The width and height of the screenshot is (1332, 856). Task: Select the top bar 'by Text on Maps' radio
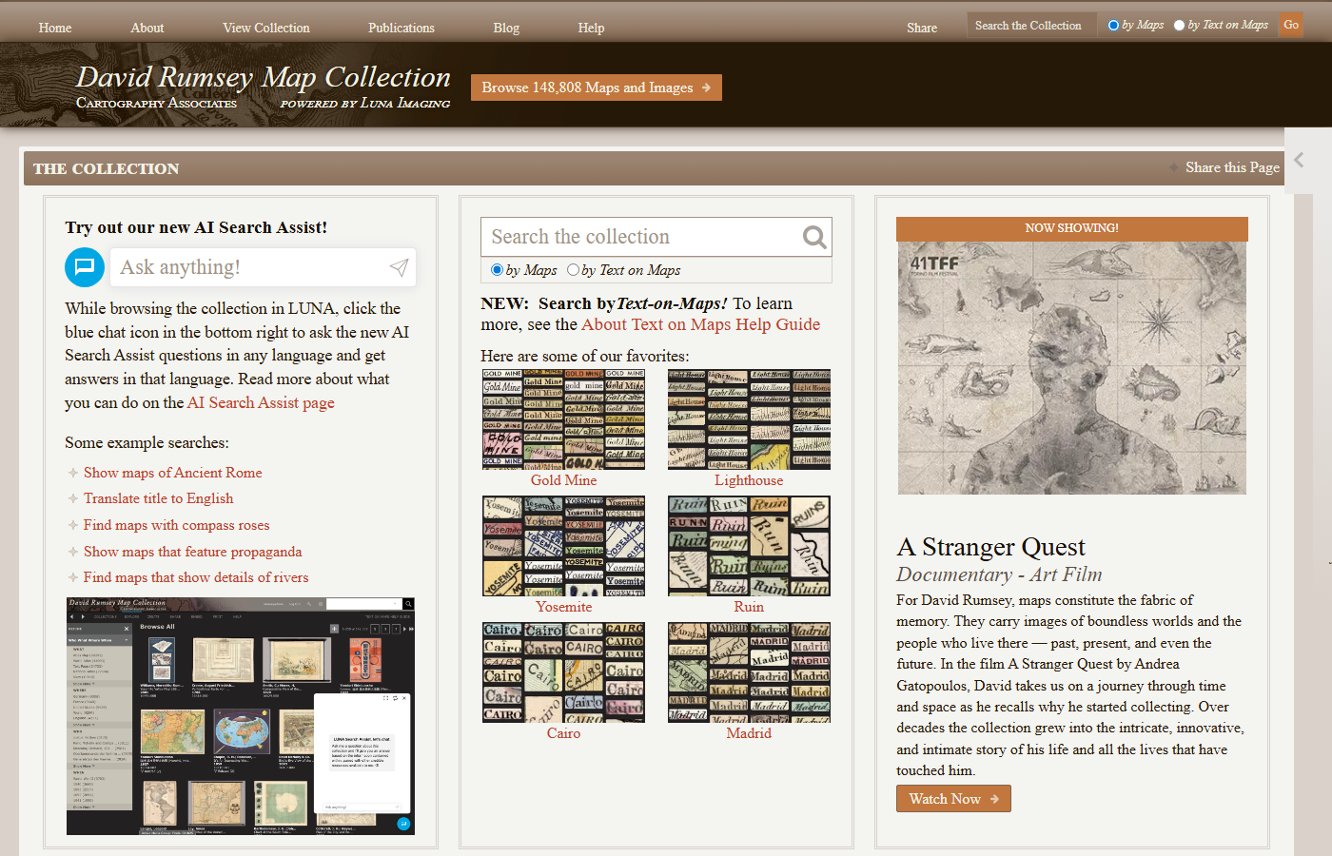[1179, 26]
